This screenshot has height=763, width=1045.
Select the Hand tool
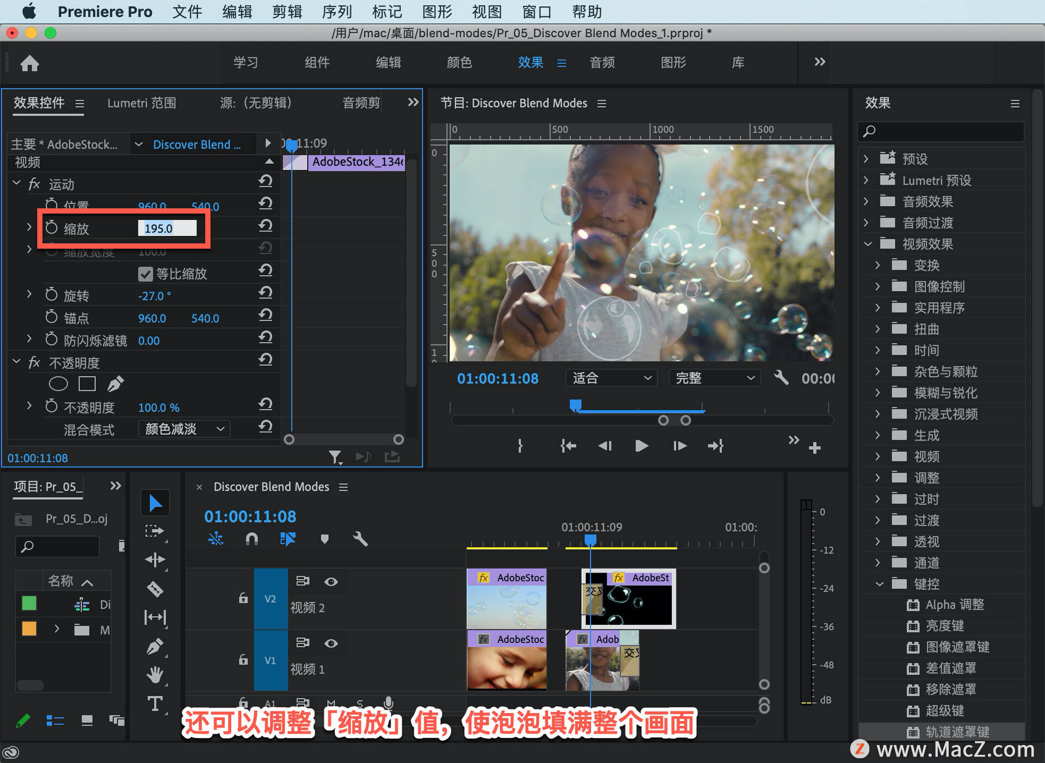(x=155, y=675)
